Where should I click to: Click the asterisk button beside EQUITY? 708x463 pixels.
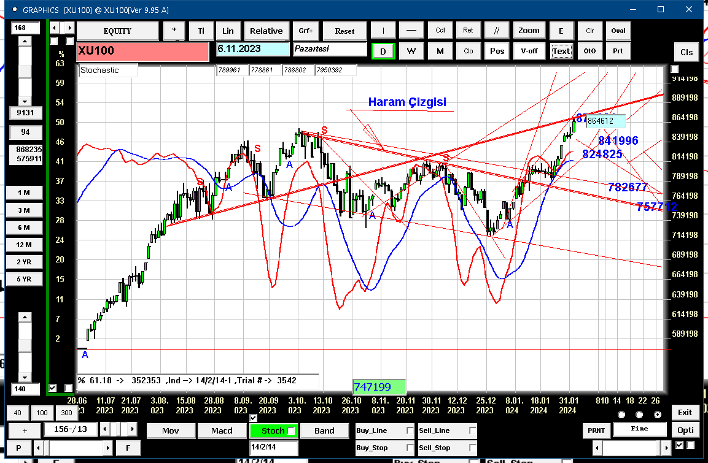pos(174,31)
